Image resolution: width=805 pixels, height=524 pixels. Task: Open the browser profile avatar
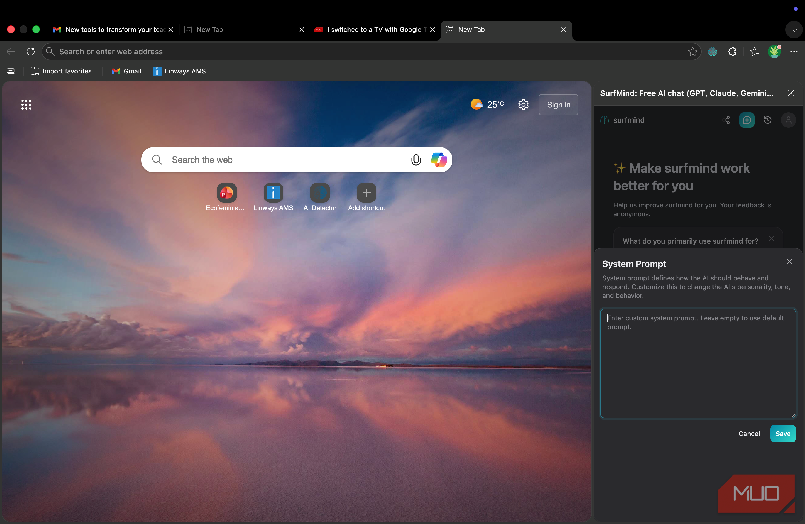coord(774,52)
